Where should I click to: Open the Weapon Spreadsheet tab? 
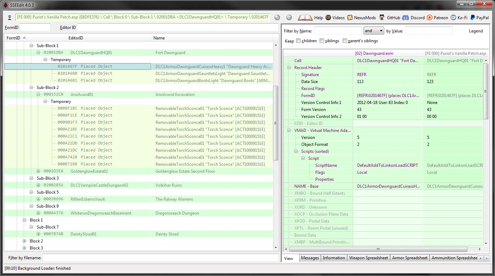click(x=368, y=258)
